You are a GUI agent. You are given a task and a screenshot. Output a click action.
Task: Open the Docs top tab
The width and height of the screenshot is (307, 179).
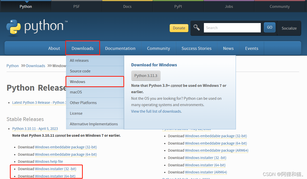[x=127, y=7]
